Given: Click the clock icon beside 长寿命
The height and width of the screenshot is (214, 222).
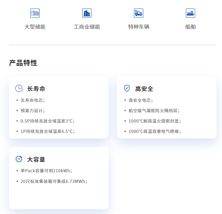Looking at the screenshot, I should point(19,89).
